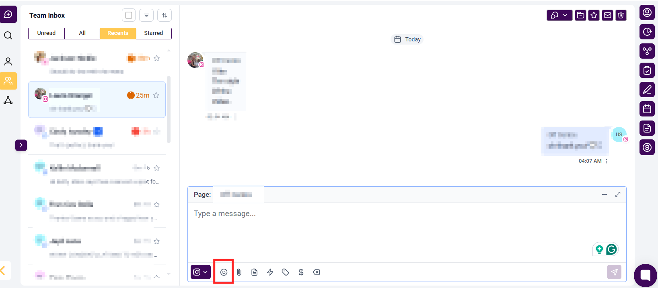Star the first conversation in the list

coord(157,58)
